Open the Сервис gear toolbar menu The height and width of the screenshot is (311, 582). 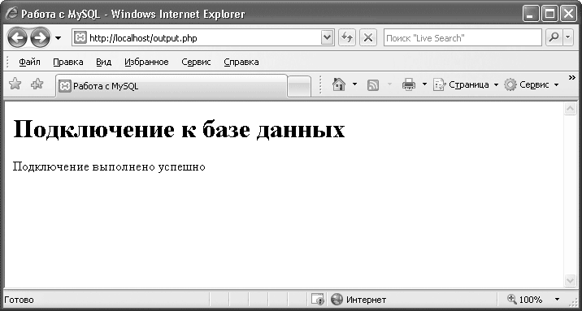(x=531, y=85)
